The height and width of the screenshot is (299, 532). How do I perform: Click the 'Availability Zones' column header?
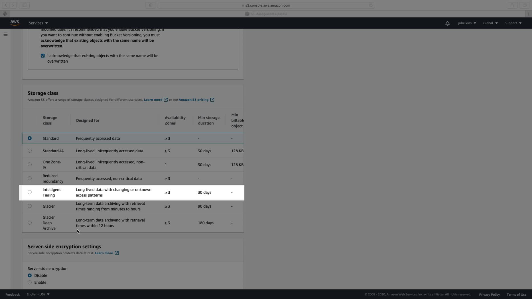tap(175, 120)
